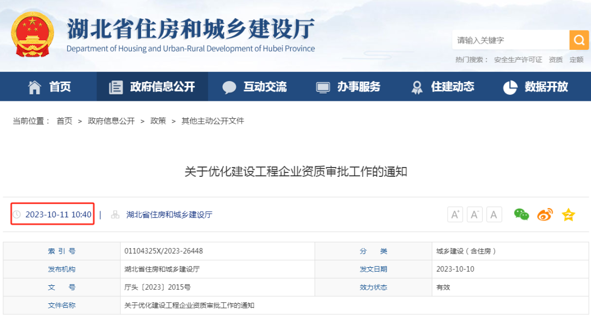Click the speech bubble icon of 互动交流

[x=229, y=87]
